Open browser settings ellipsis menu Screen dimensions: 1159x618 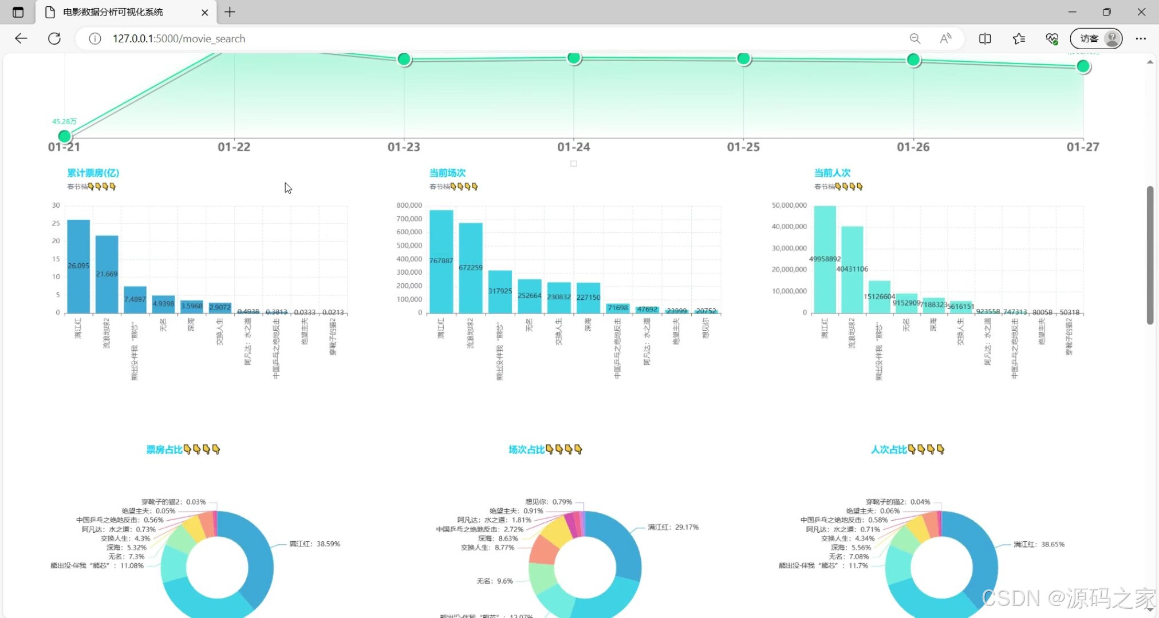point(1141,38)
